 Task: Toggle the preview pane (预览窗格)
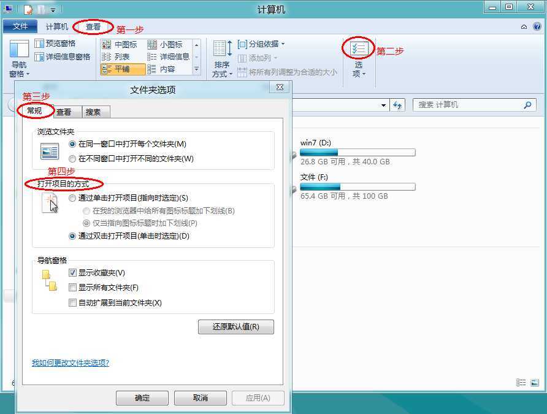pos(55,44)
